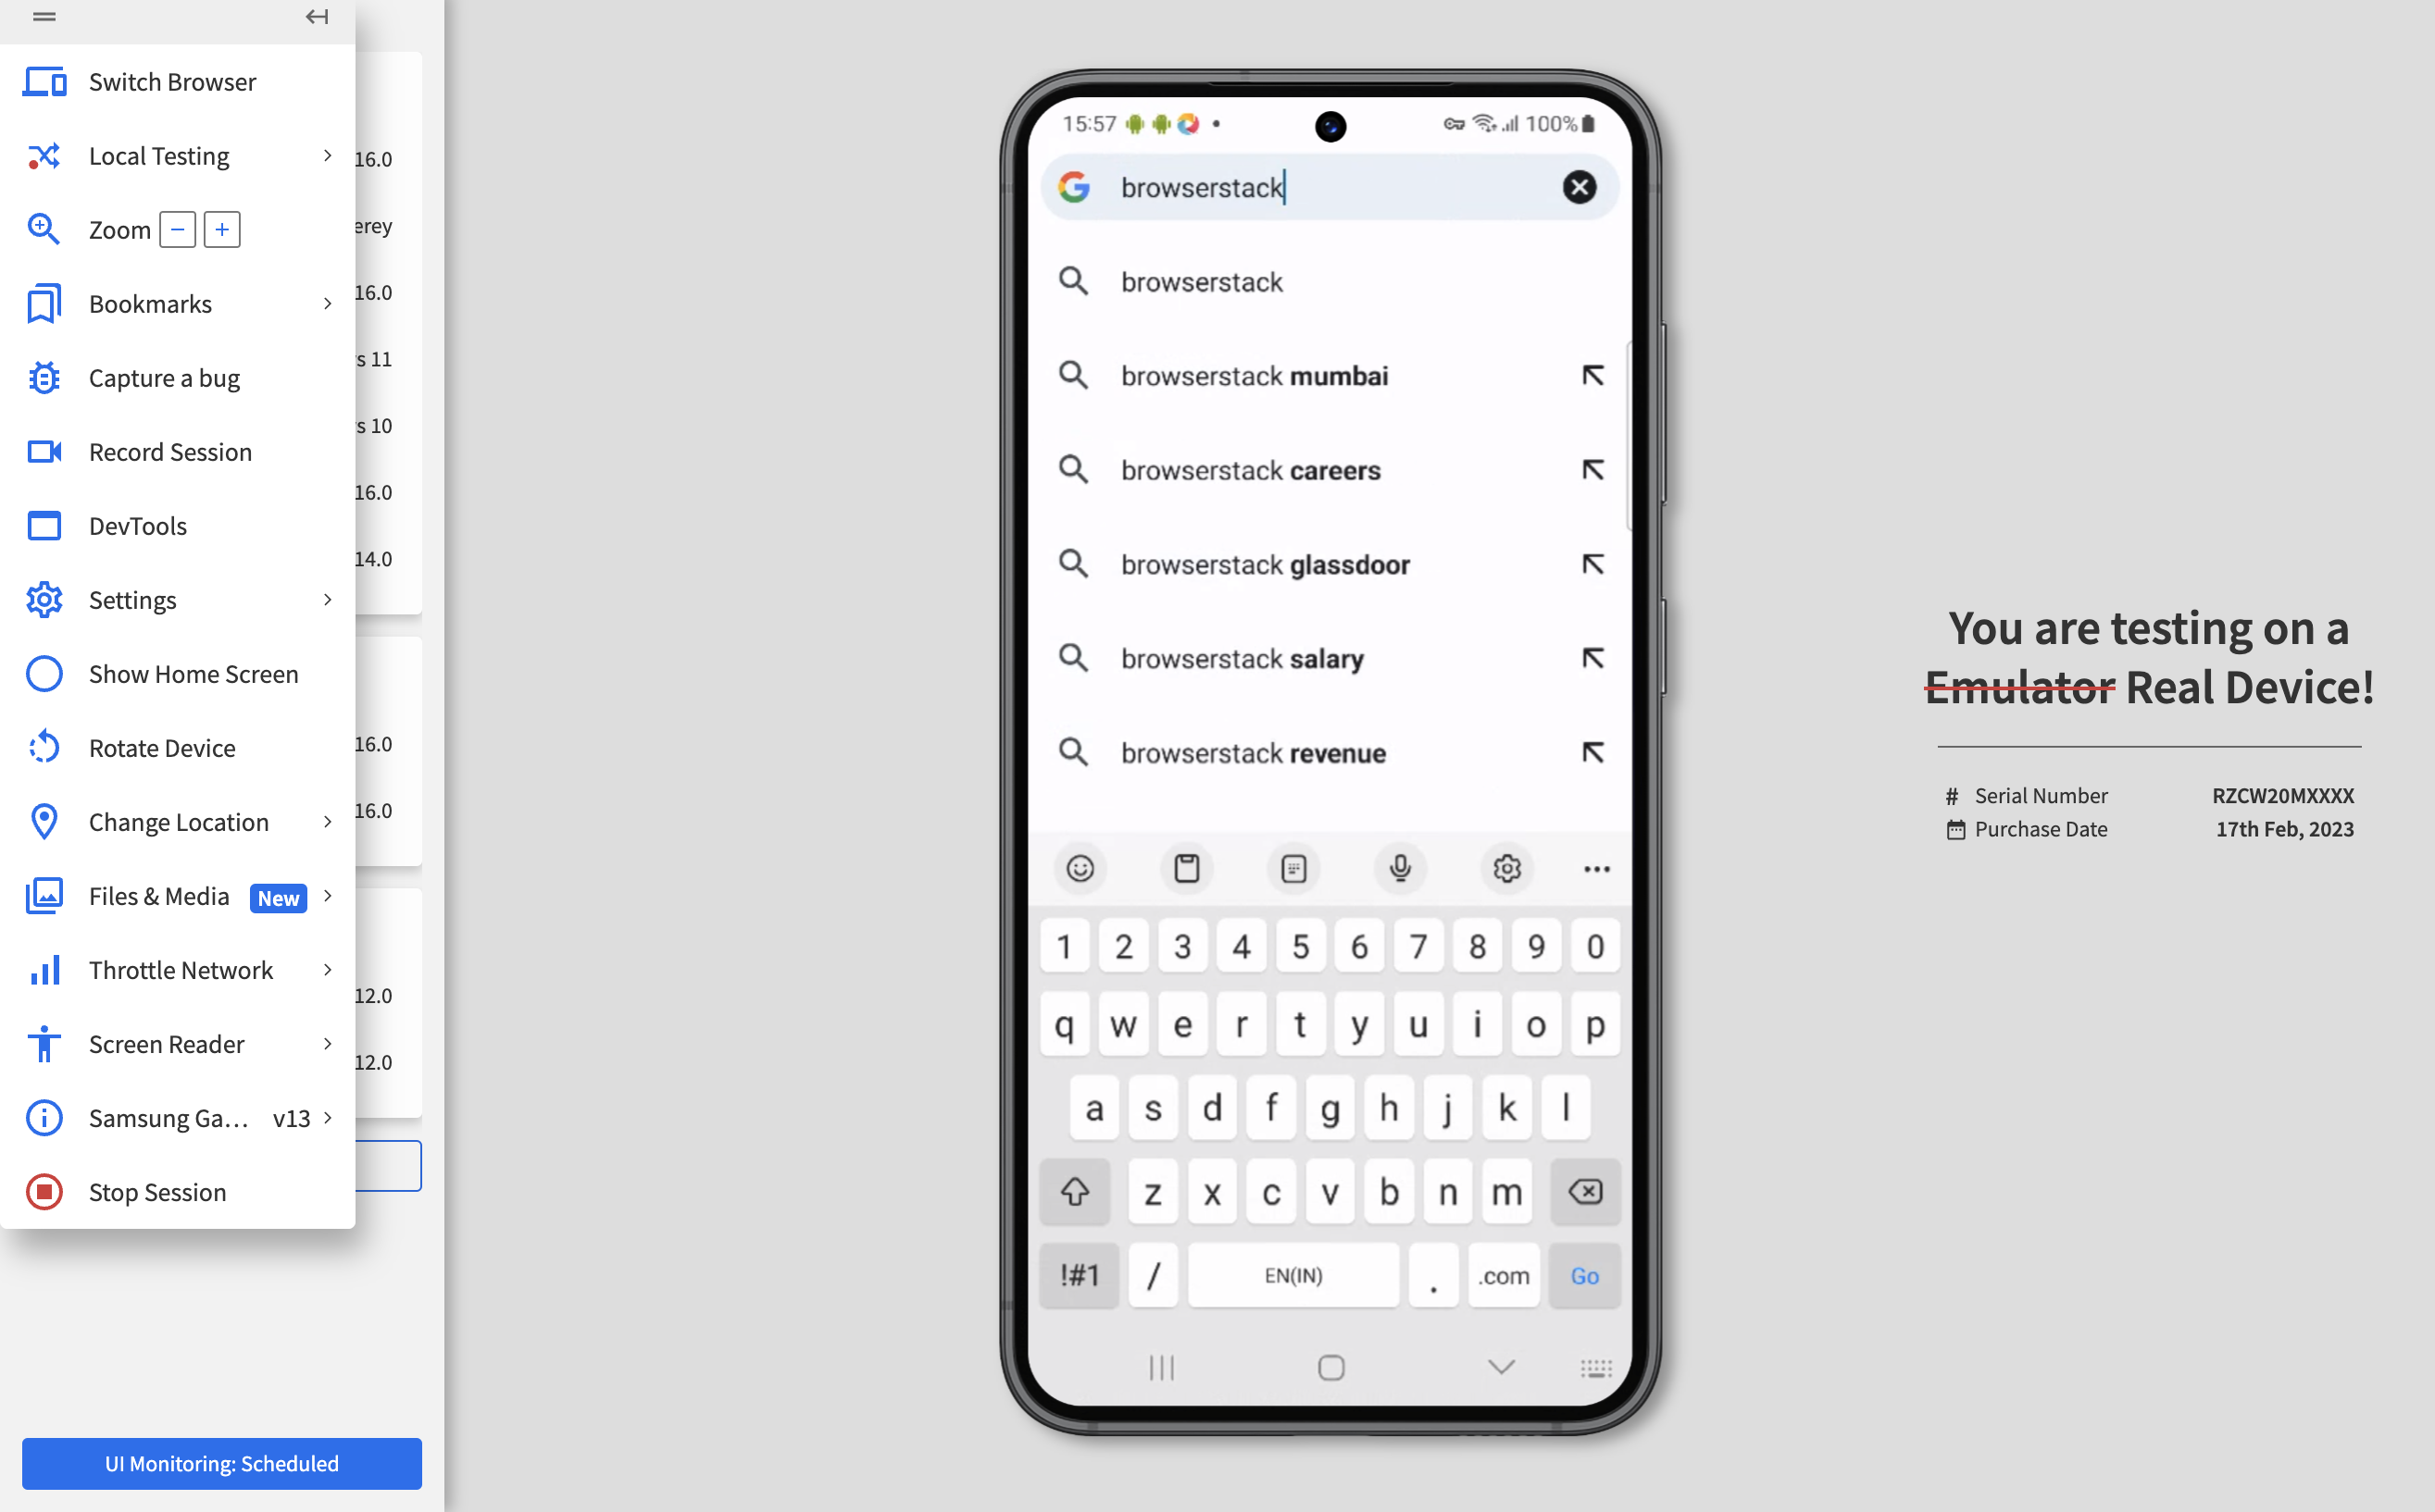Screen dimensions: 2435x1512
Task: Click the Capture a Bug icon
Action: click(x=44, y=378)
